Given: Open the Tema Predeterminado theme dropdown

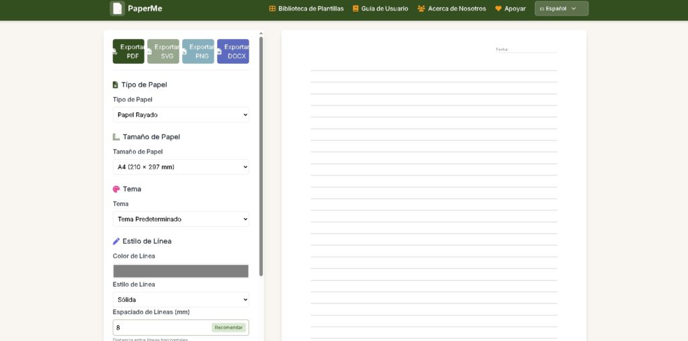Looking at the screenshot, I should point(181,219).
